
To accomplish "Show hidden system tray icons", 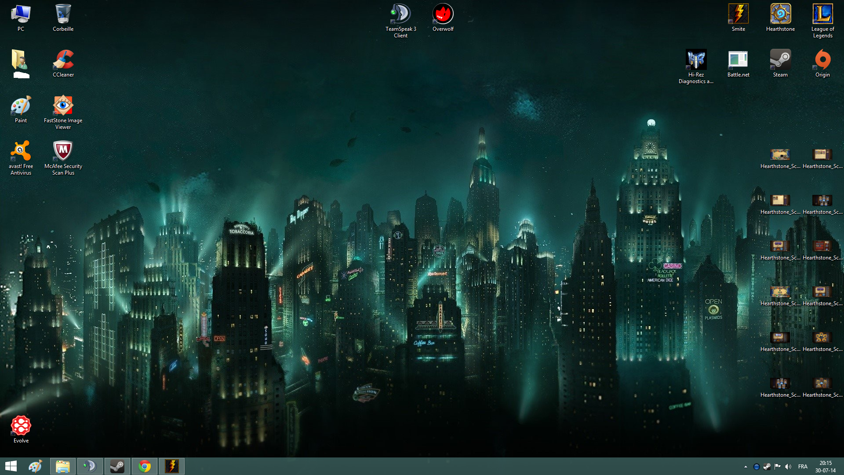I will pos(746,467).
